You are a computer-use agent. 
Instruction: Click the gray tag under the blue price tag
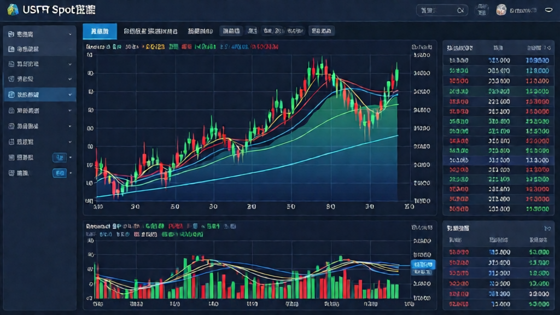422,272
